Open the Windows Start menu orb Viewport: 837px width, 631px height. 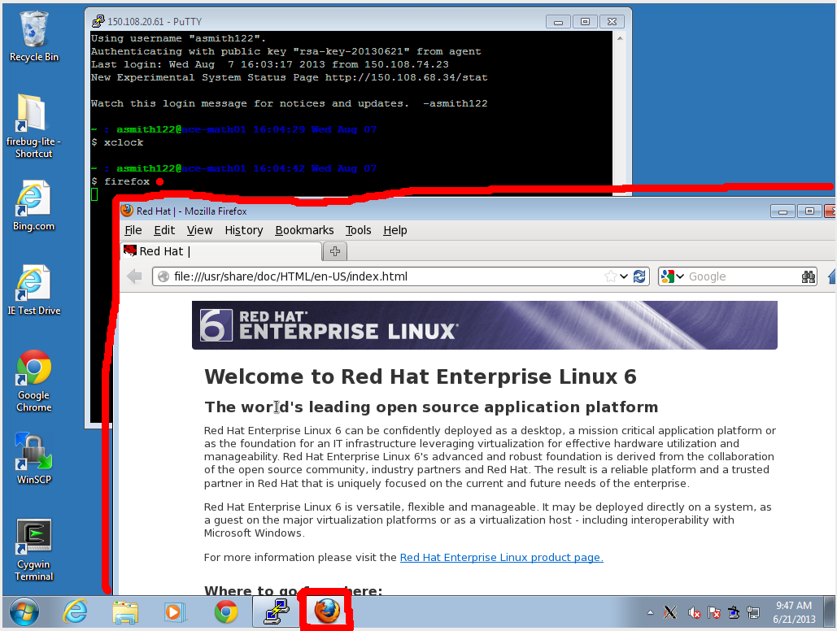click(x=24, y=611)
